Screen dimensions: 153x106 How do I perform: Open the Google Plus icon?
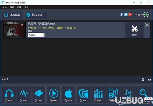(130, 15)
